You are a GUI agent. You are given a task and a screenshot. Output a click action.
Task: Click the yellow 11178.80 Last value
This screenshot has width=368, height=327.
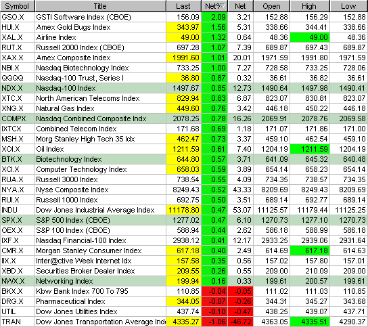(x=184, y=210)
